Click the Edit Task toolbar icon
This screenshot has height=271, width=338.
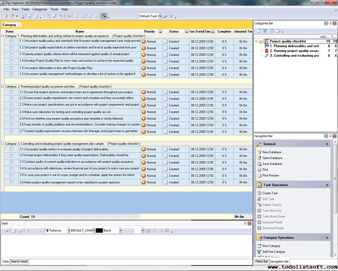54,16
